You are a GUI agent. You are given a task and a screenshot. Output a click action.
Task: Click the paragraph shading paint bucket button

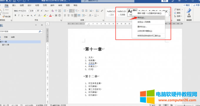[x=90, y=15]
